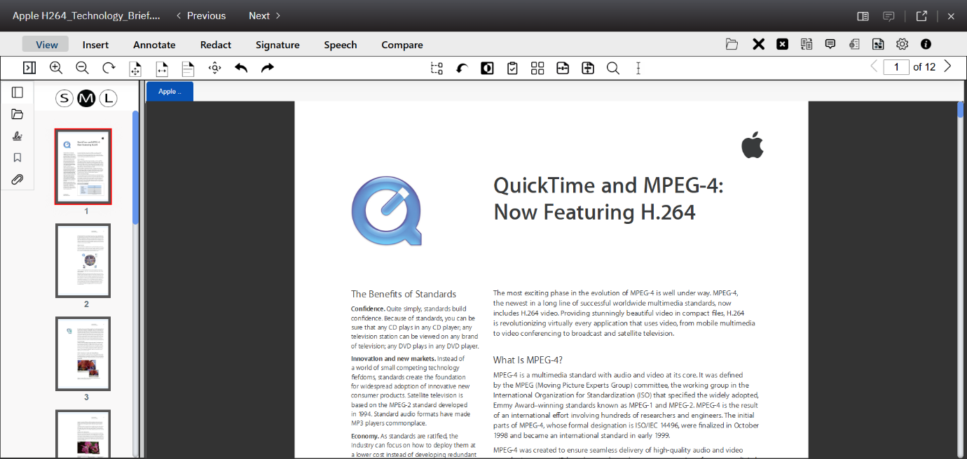
Task: Open the comments speech bubble in the tab row
Action: pos(830,44)
